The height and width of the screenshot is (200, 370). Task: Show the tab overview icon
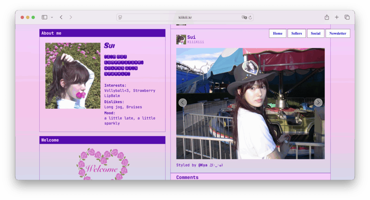click(347, 17)
